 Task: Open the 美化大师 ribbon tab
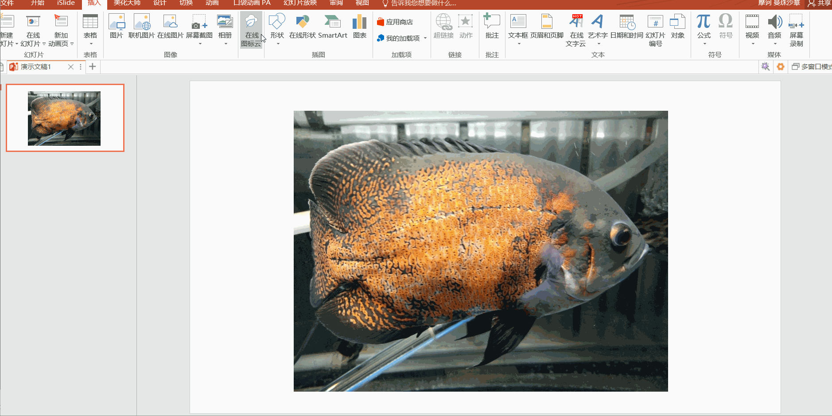(x=127, y=3)
